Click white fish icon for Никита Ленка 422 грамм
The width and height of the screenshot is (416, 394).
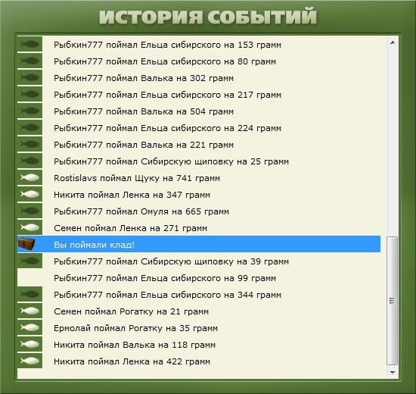(30, 361)
